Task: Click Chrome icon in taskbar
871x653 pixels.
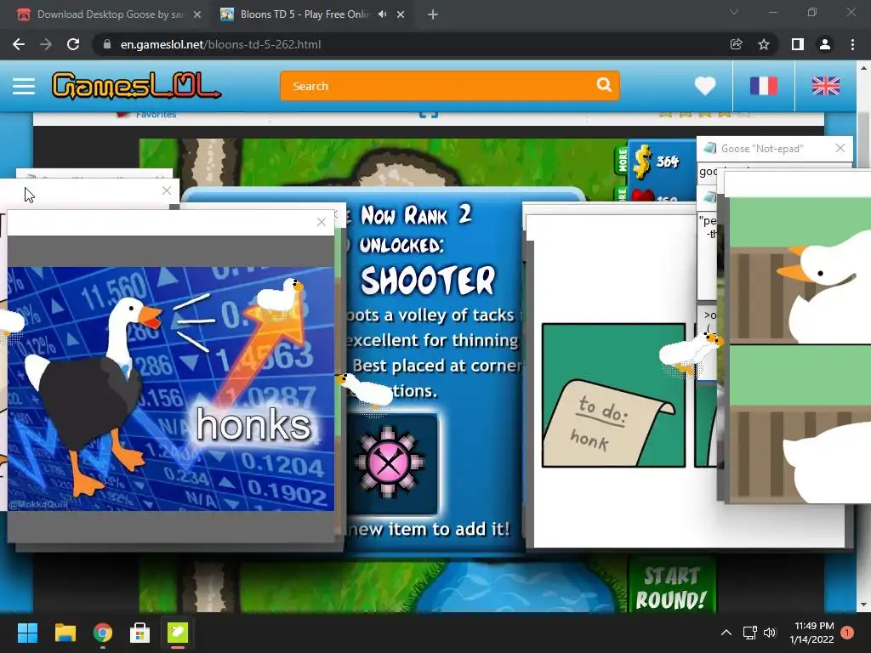Action: coord(103,633)
